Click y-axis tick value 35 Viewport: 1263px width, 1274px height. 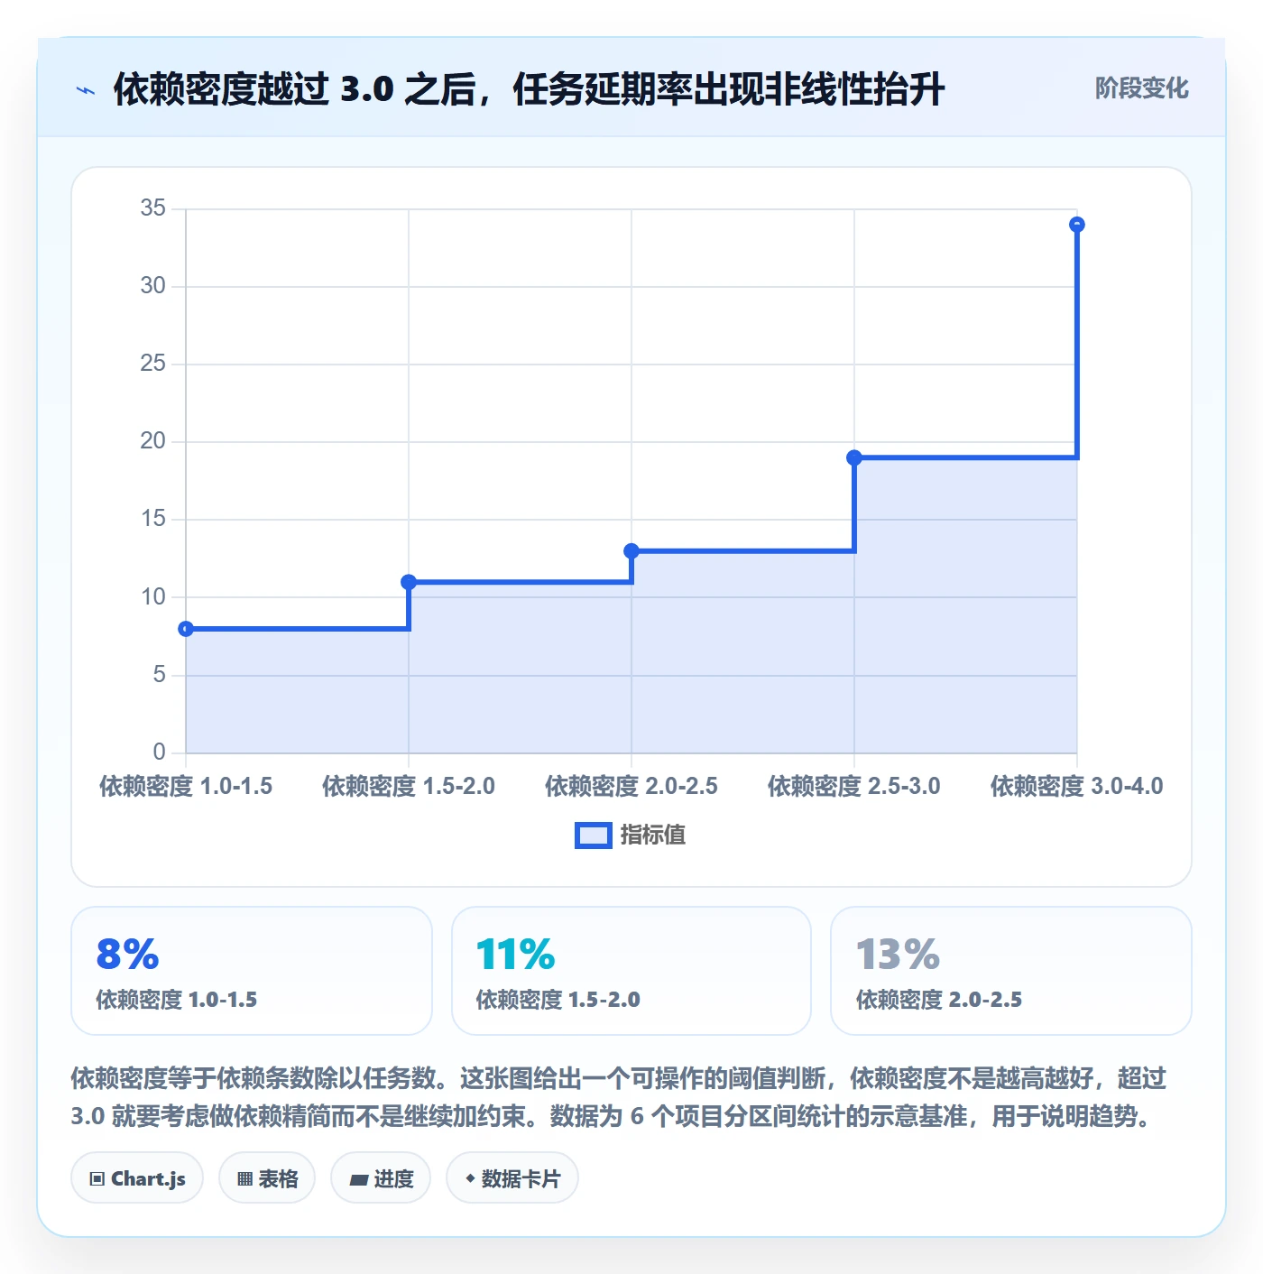click(152, 208)
